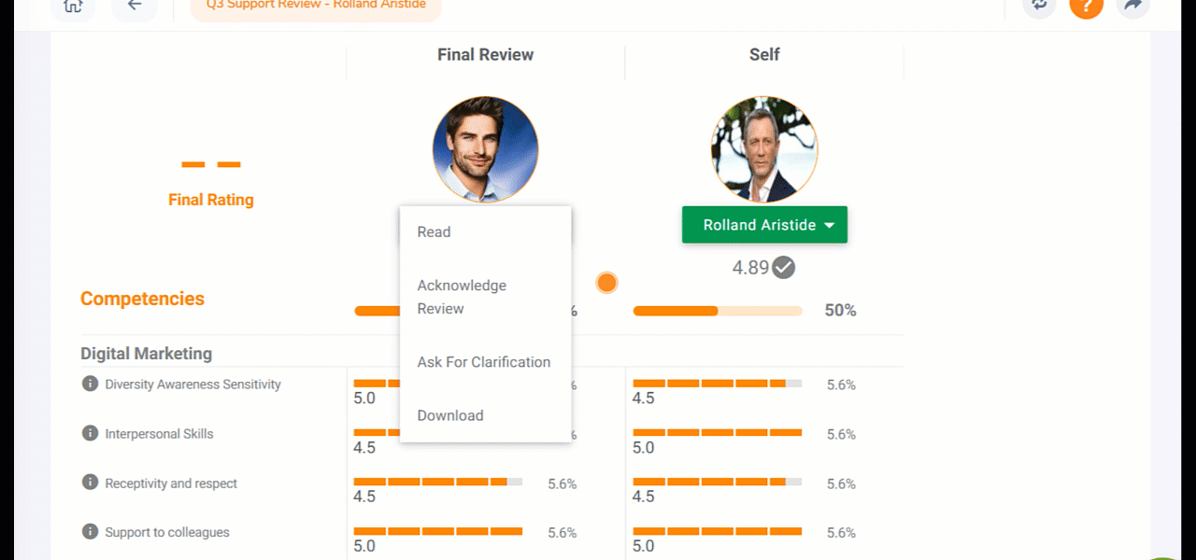This screenshot has width=1196, height=560.
Task: Click the share arrow icon
Action: 1132,6
